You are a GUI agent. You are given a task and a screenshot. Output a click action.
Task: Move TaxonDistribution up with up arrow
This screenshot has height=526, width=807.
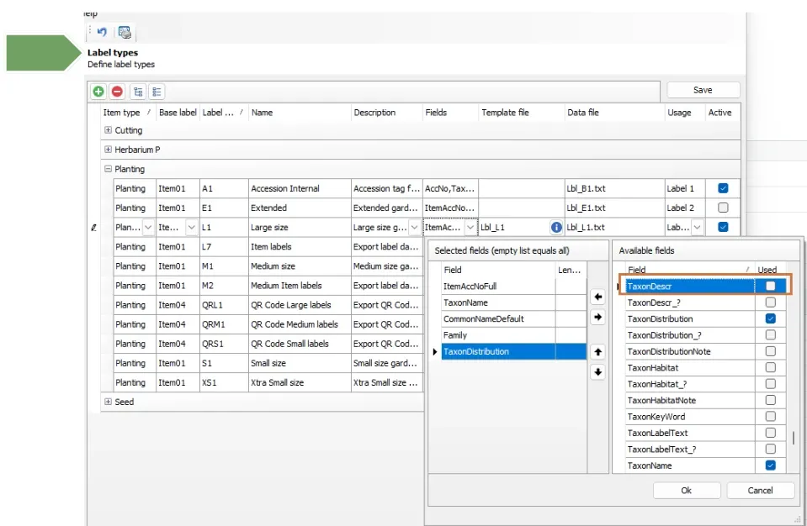pos(597,352)
